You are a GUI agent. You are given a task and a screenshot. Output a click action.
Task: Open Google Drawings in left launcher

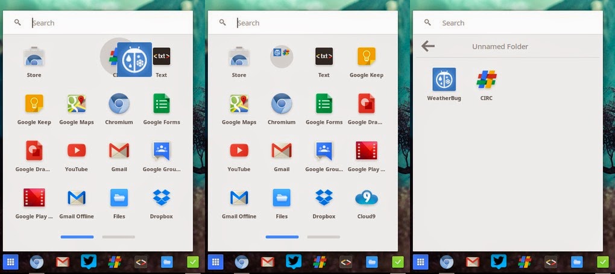click(x=34, y=150)
